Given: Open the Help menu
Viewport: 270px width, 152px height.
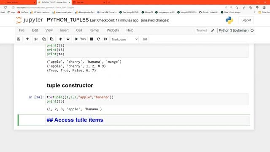Looking at the screenshot, I should (x=130, y=30).
